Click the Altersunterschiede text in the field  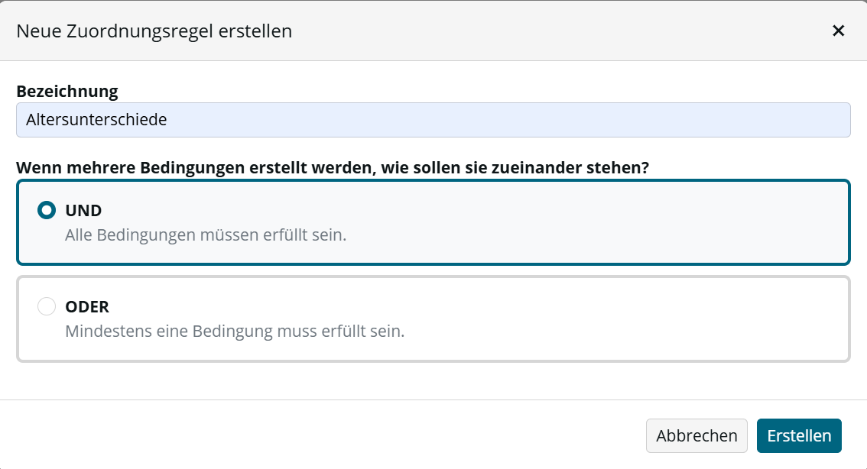96,120
